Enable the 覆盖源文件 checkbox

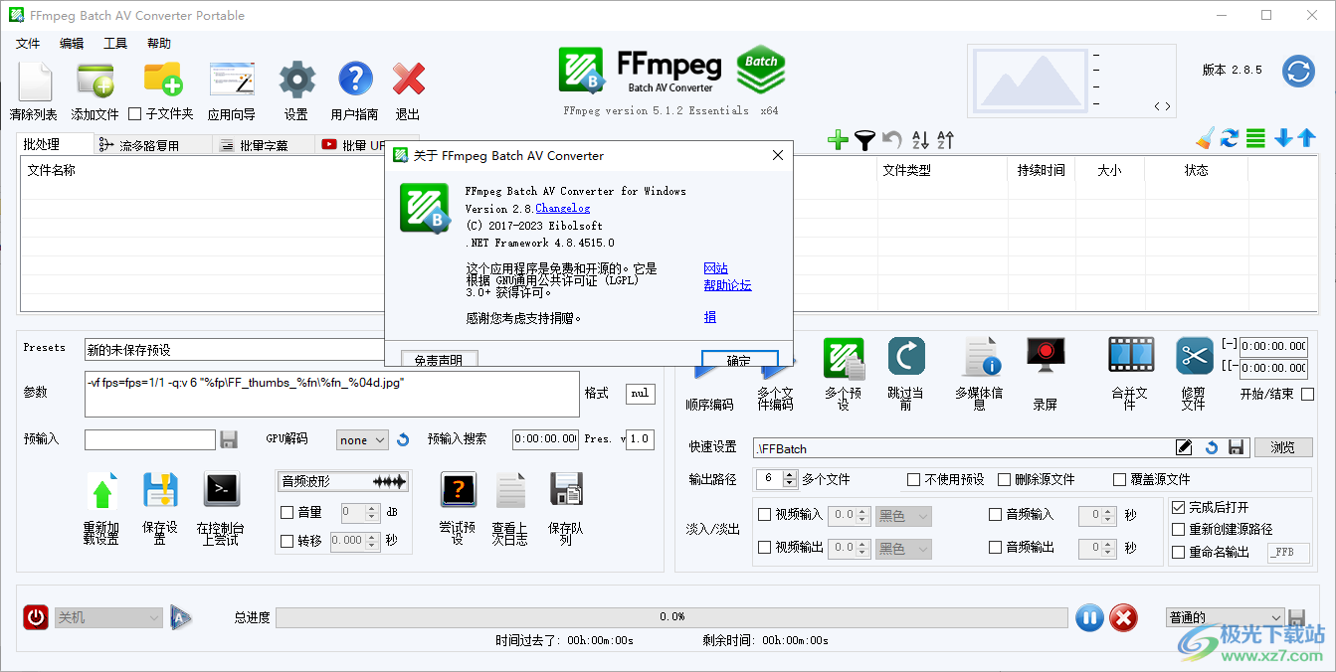pos(1118,479)
